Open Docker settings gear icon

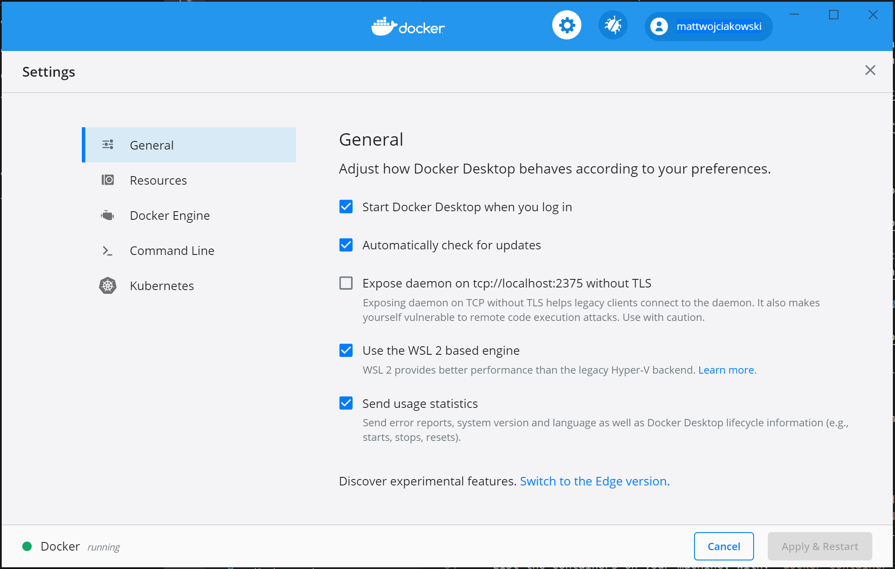(566, 26)
